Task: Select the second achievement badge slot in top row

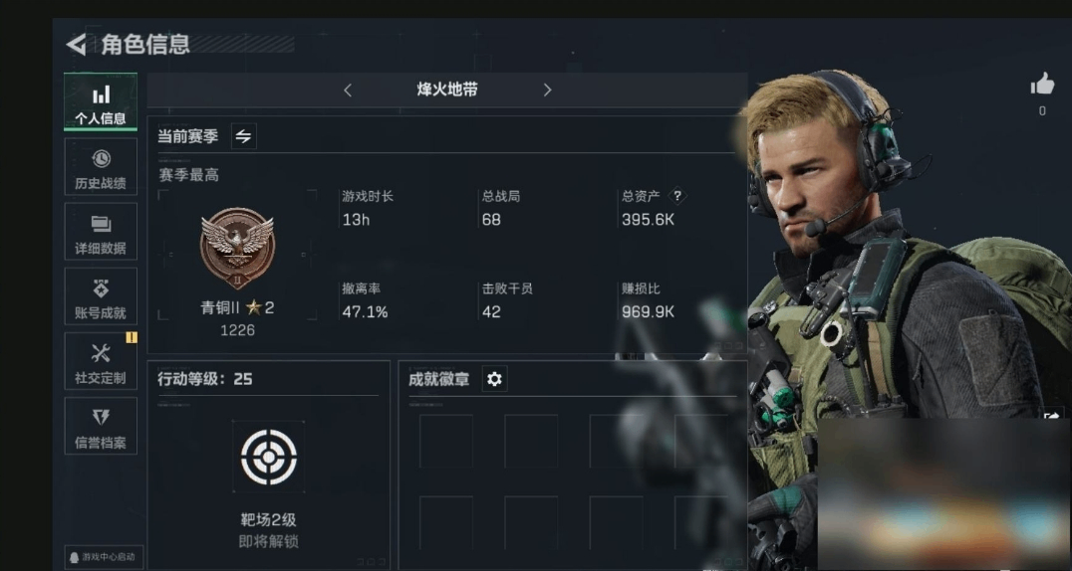Action: (531, 441)
